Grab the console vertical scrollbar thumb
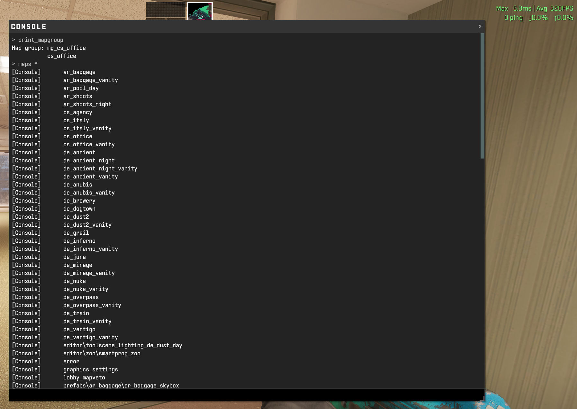The image size is (577, 409). click(x=482, y=96)
